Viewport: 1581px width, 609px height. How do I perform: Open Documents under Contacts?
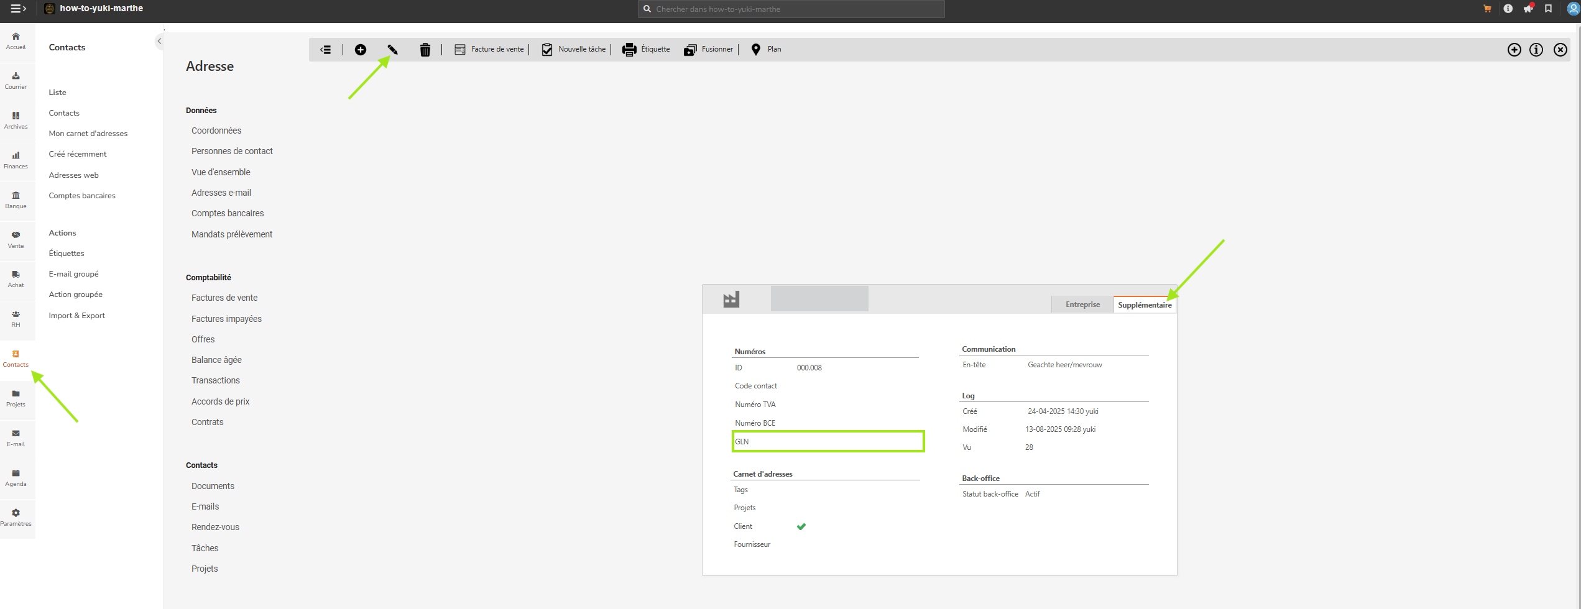click(x=213, y=486)
